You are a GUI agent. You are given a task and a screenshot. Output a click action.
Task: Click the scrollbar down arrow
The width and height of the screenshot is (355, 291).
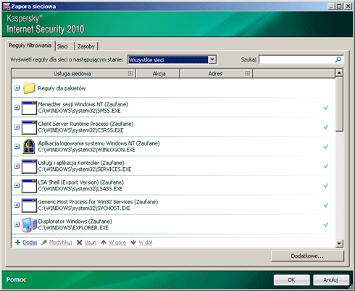click(339, 243)
